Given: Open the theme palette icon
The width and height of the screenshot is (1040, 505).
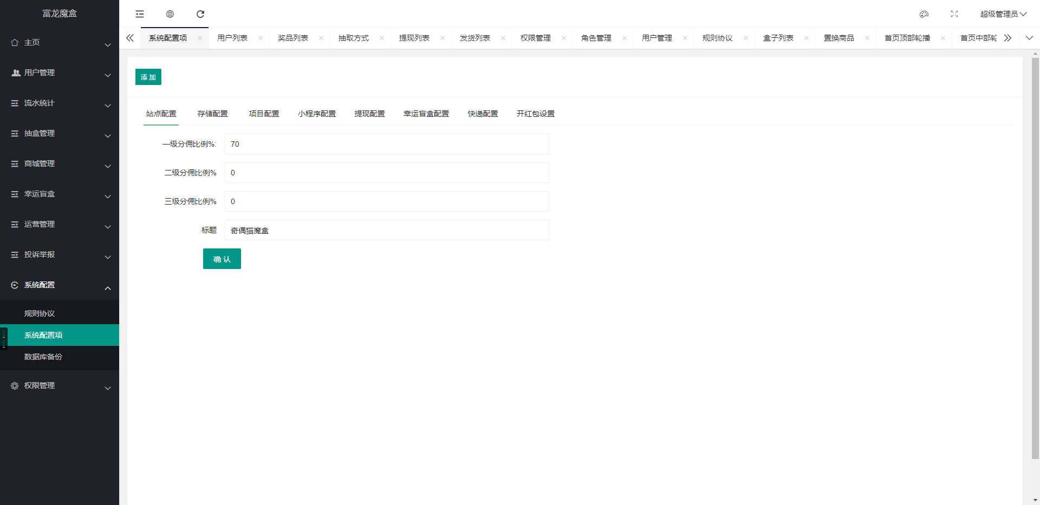Looking at the screenshot, I should coord(924,14).
